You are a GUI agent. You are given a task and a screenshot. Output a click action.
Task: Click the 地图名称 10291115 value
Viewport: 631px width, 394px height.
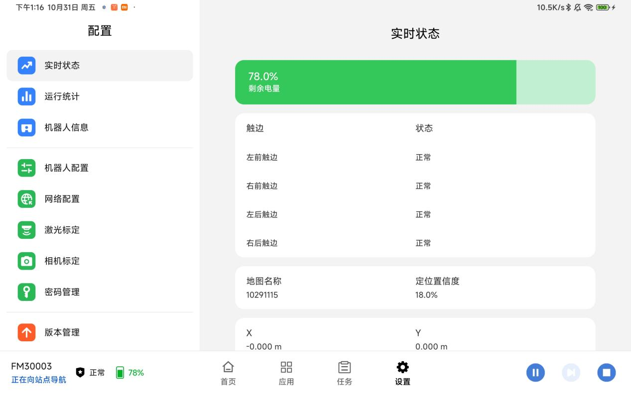[262, 295]
